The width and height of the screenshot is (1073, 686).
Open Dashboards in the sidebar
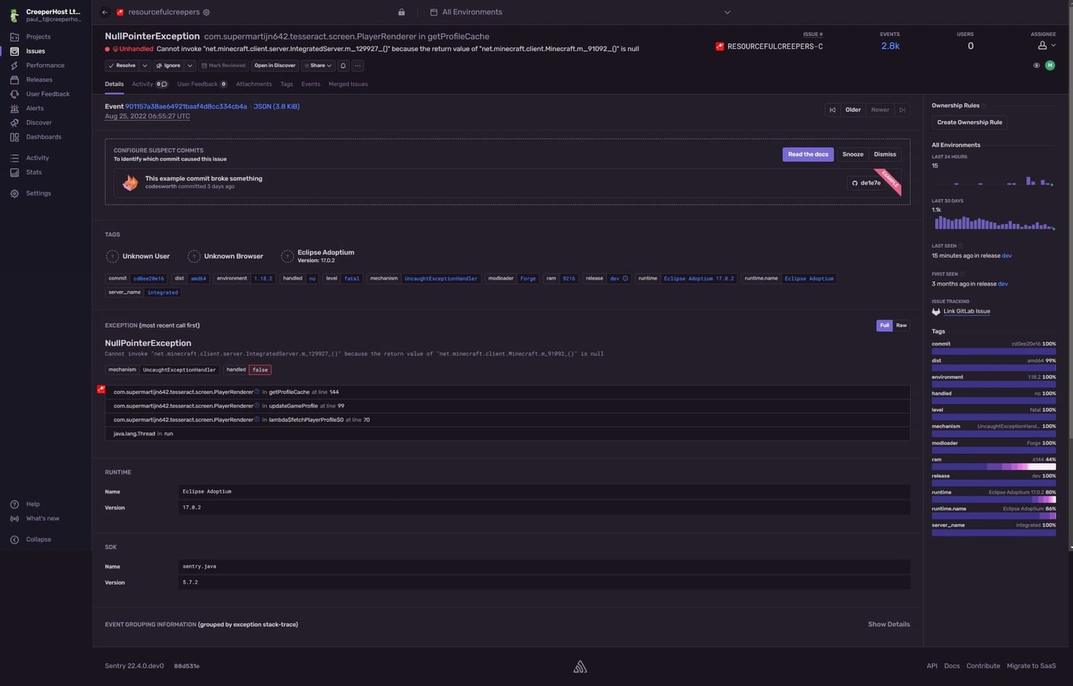44,137
